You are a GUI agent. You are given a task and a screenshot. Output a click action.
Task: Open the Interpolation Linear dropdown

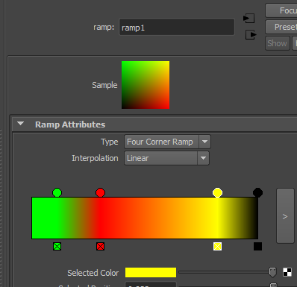(166, 158)
